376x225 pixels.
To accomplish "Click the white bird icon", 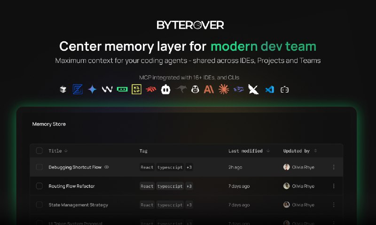I will coord(253,89).
